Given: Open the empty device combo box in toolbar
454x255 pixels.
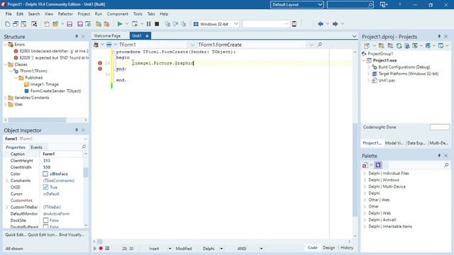Looking at the screenshot, I should coord(266,24).
